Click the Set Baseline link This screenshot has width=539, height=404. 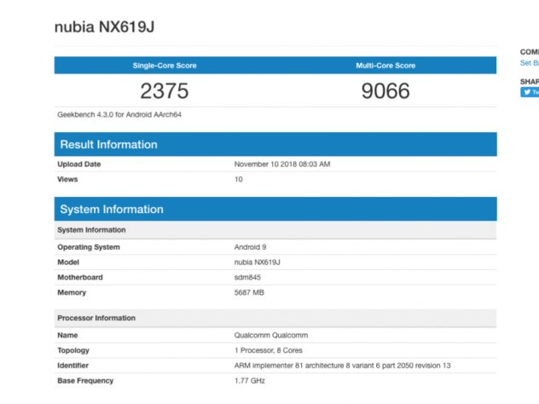coord(530,62)
